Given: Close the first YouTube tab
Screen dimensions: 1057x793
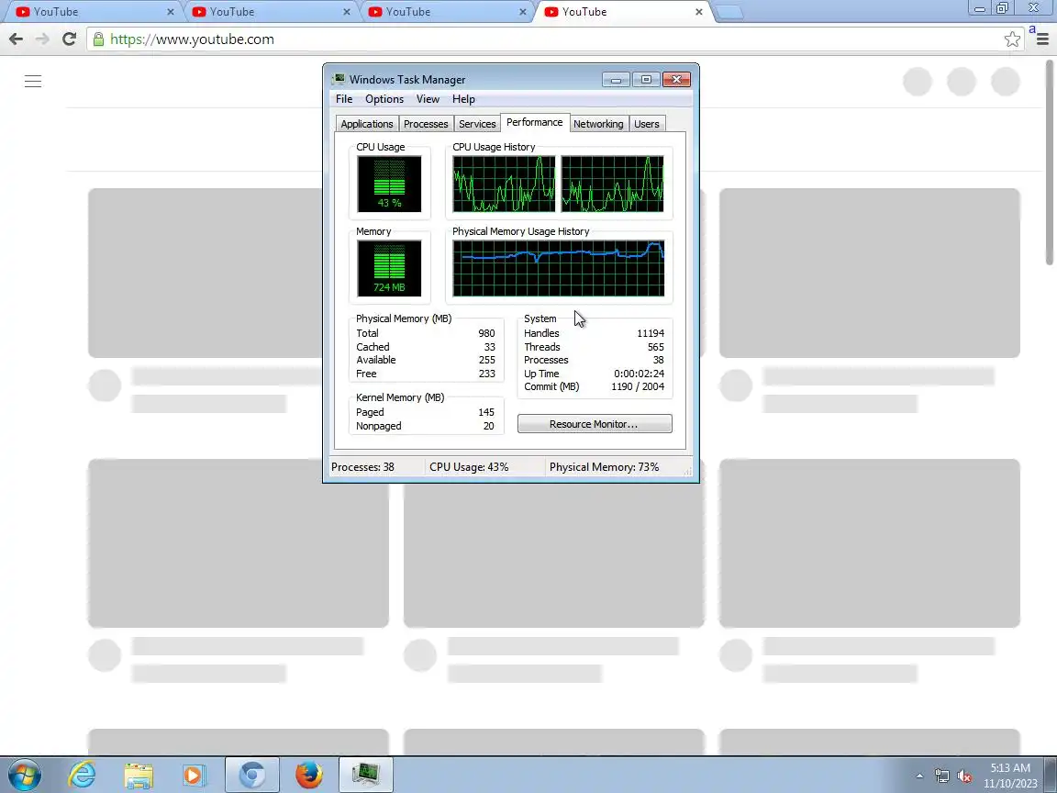Looking at the screenshot, I should pos(171,12).
